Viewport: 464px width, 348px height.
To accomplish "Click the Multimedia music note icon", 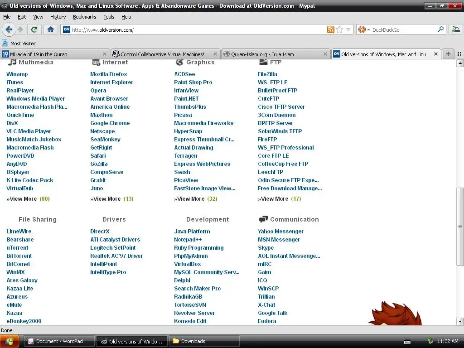I will pyautogui.click(x=12, y=62).
